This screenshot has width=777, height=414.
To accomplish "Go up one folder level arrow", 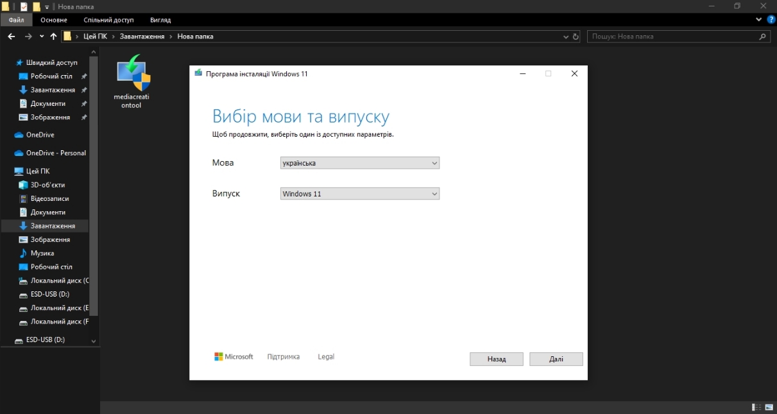I will (53, 37).
